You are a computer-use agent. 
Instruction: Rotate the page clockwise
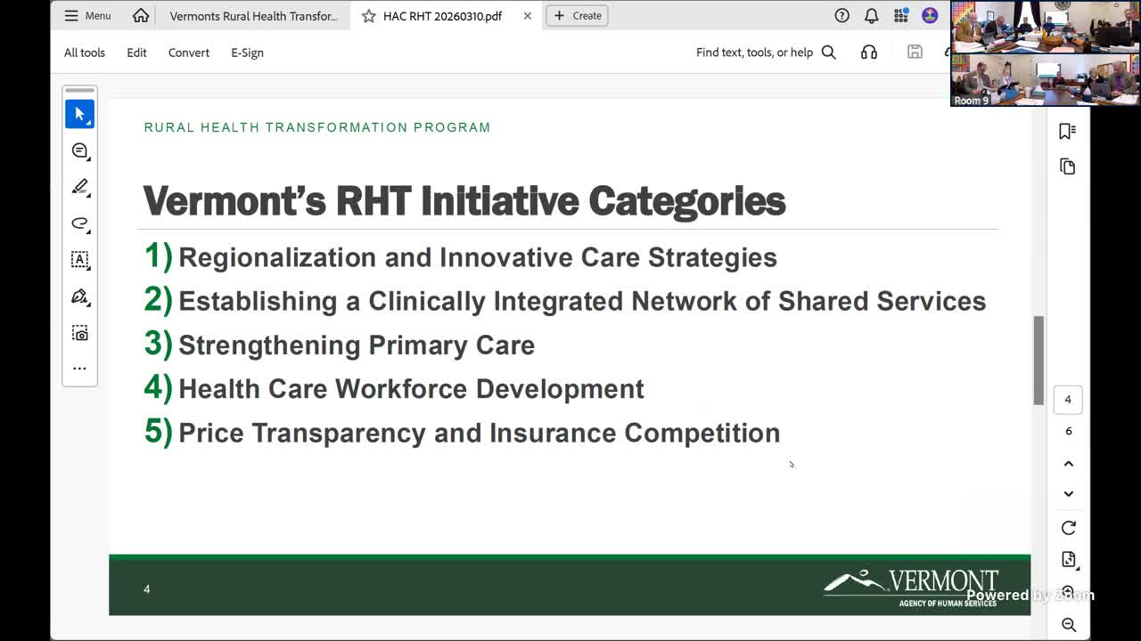[1068, 527]
